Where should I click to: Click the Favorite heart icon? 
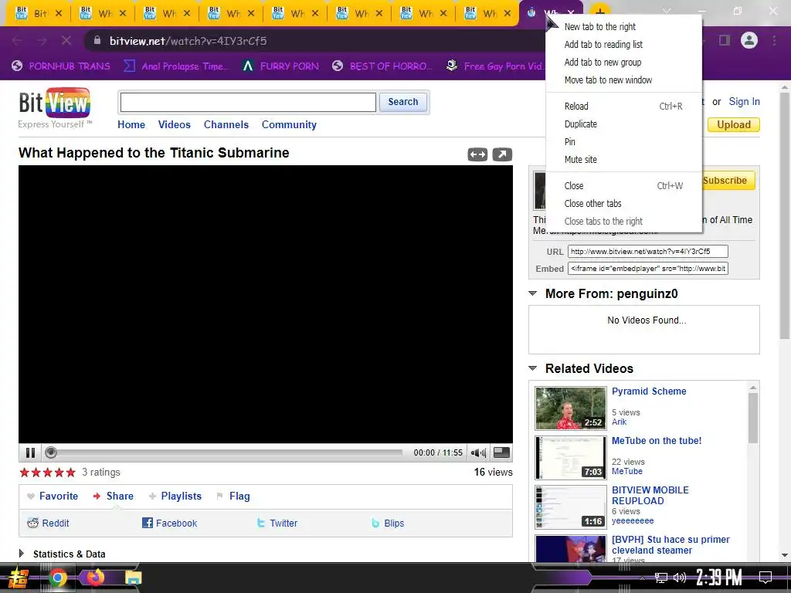(x=31, y=496)
